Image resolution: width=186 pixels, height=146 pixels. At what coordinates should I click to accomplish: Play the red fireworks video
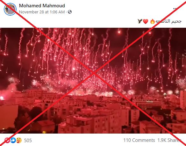pos(93,81)
